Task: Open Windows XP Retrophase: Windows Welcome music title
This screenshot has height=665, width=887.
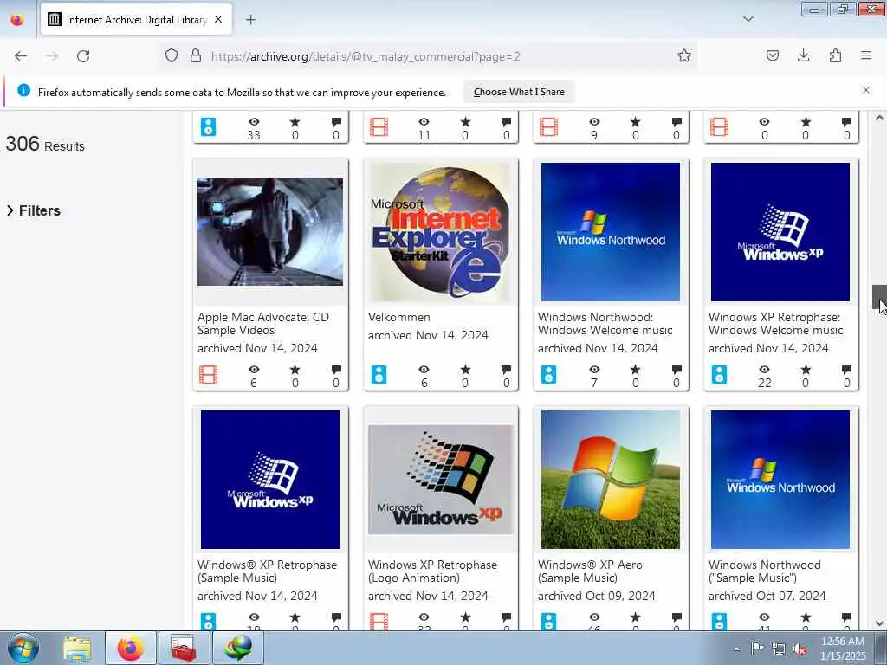Action: 775,324
